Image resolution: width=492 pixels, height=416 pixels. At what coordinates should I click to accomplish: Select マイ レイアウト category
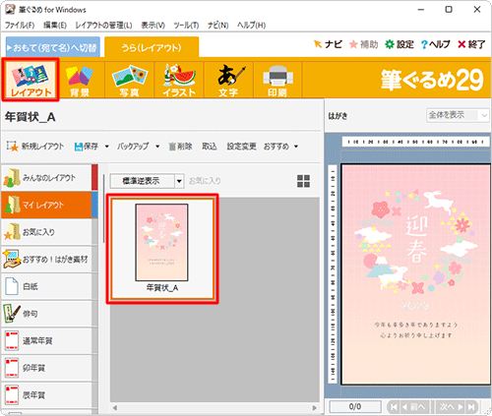(x=49, y=206)
